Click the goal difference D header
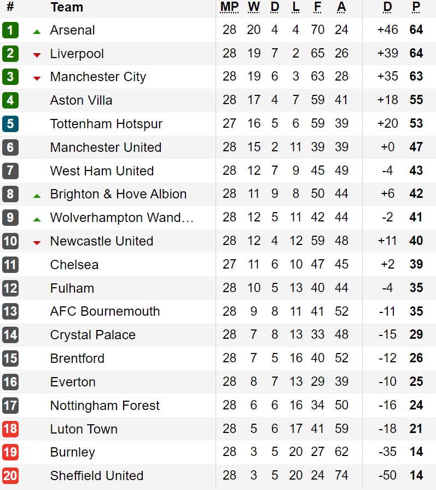This screenshot has height=490, width=436. click(387, 7)
